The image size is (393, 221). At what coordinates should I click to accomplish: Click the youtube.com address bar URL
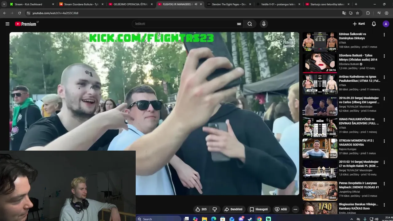tap(55, 13)
